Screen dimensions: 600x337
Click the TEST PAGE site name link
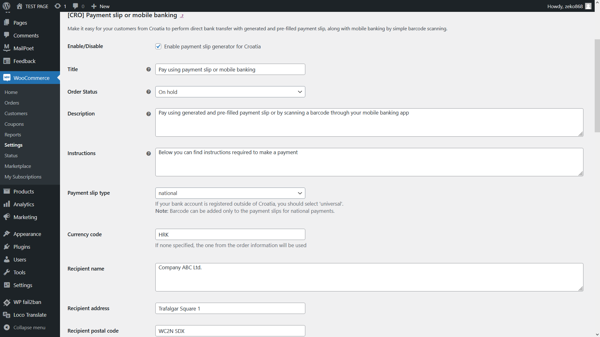coord(37,6)
